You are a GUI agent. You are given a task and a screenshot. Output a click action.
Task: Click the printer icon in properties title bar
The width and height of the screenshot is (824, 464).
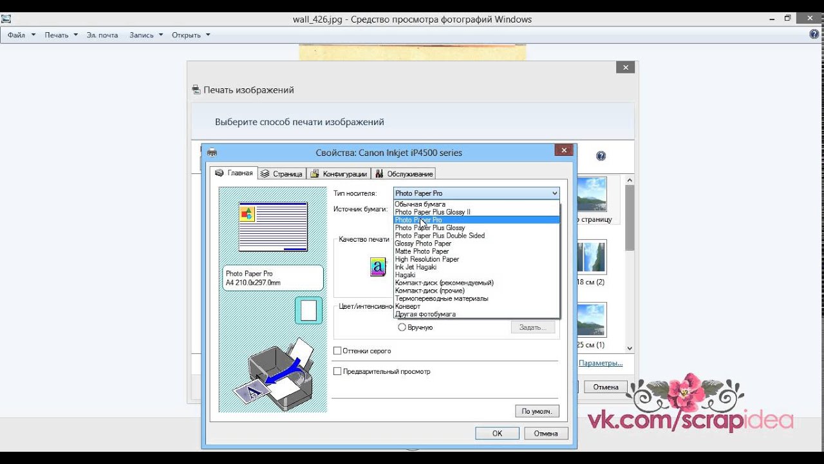(212, 153)
